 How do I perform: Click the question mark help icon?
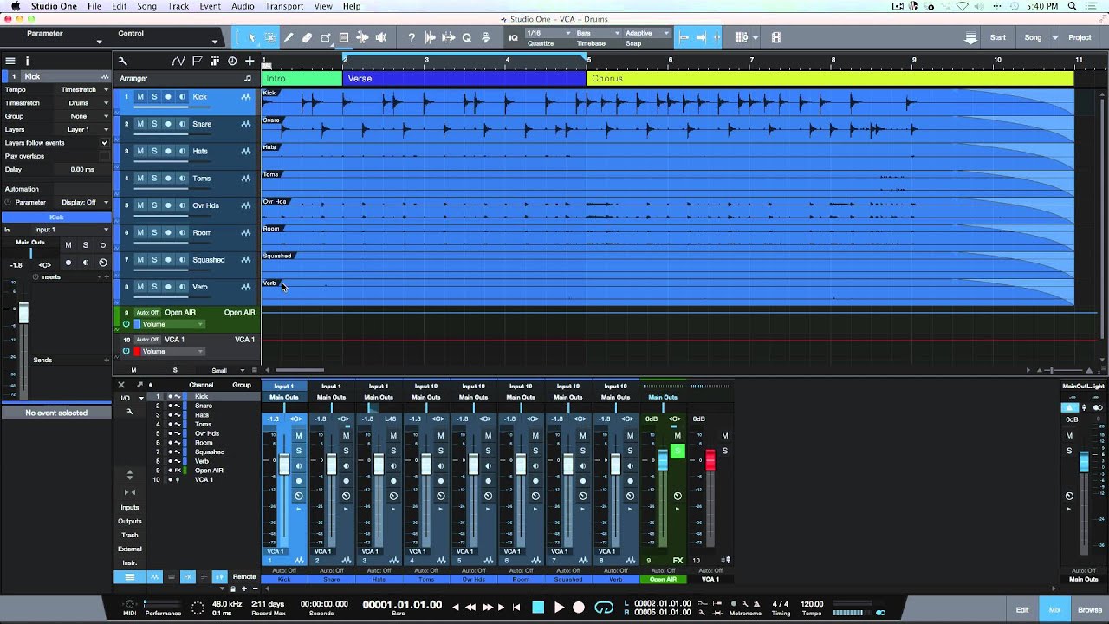click(x=412, y=37)
